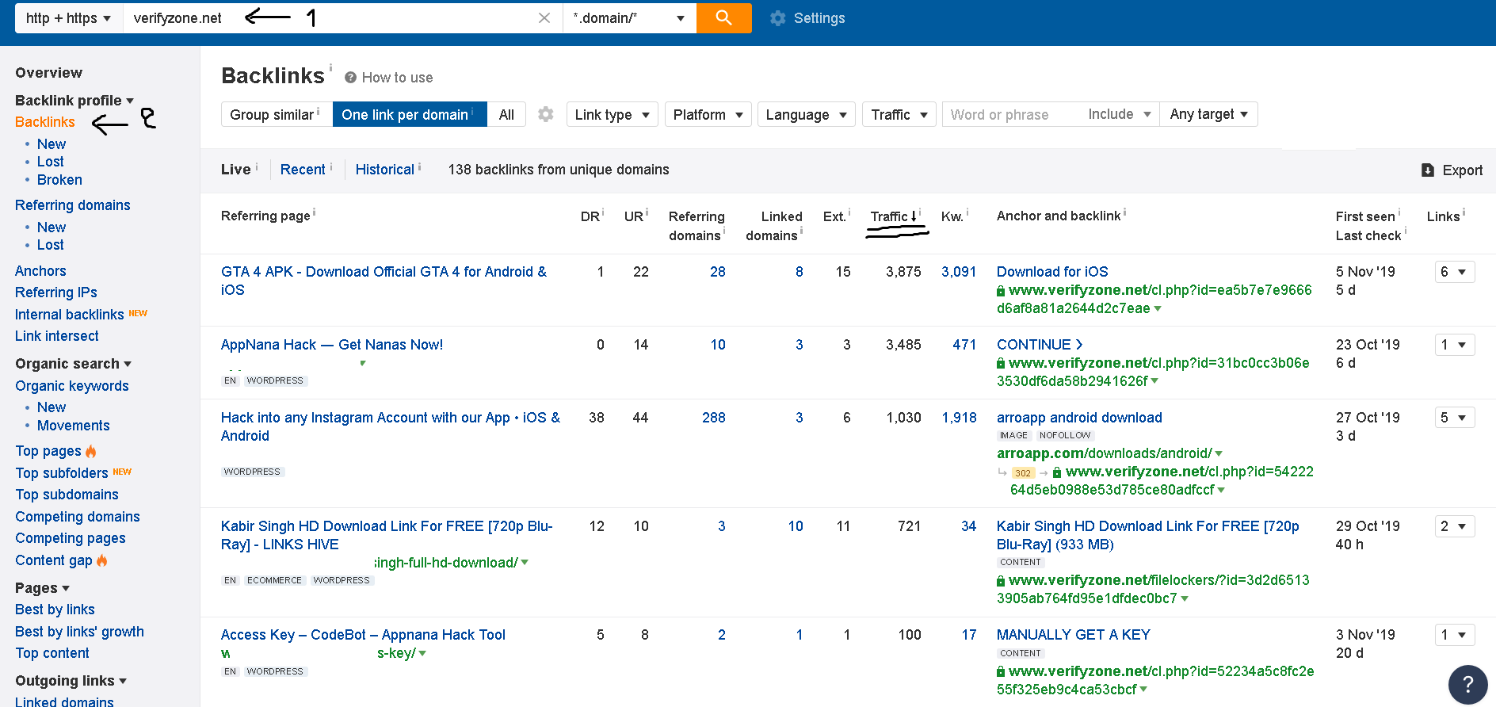Expand green URL arrow under AppNana Hack page
The width and height of the screenshot is (1496, 707).
[363, 363]
